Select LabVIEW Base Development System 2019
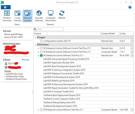135x114 pixels. [62, 66]
